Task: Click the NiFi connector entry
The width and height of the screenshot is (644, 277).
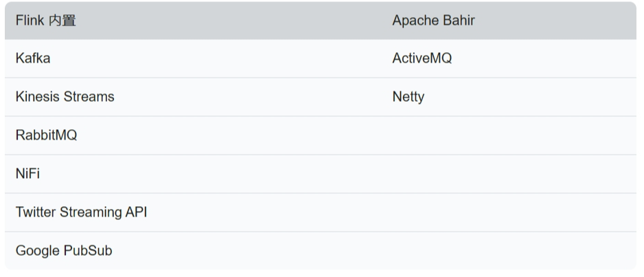Action: [x=27, y=174]
